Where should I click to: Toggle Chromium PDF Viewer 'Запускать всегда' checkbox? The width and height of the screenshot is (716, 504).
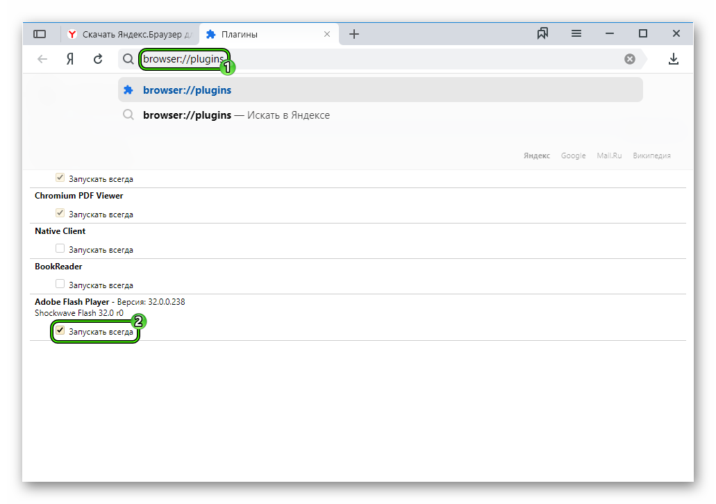(x=60, y=212)
